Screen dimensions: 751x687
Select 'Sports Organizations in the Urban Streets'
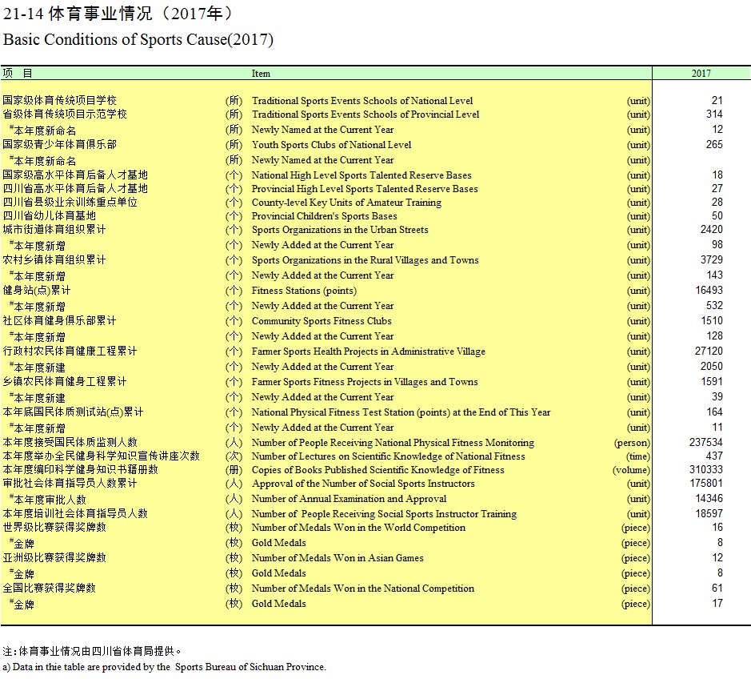coord(340,230)
